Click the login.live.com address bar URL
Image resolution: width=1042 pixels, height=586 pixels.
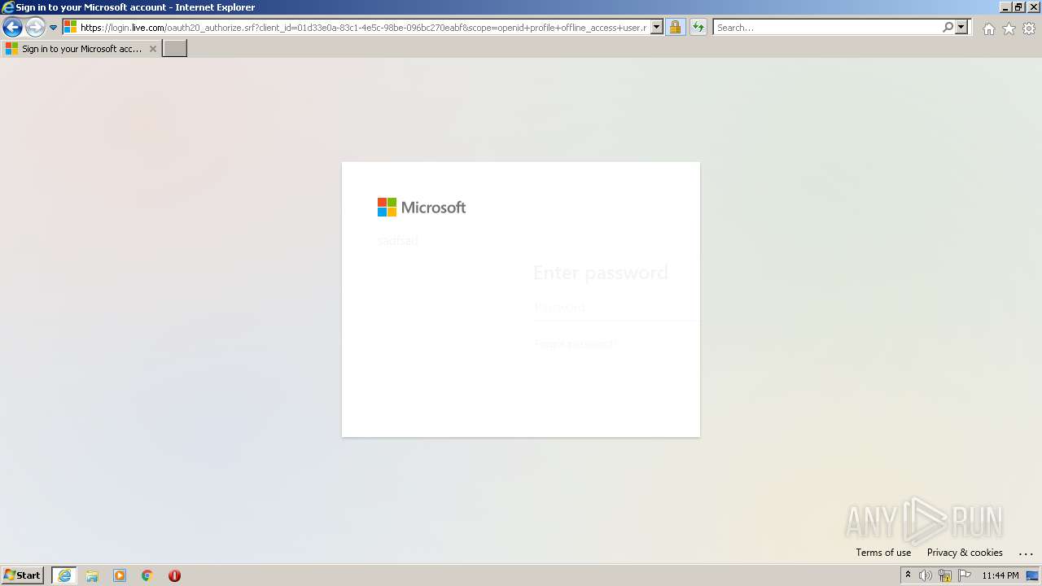pos(363,27)
